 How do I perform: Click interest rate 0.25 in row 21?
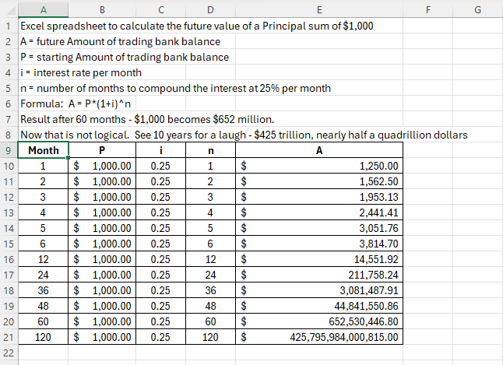(x=160, y=337)
